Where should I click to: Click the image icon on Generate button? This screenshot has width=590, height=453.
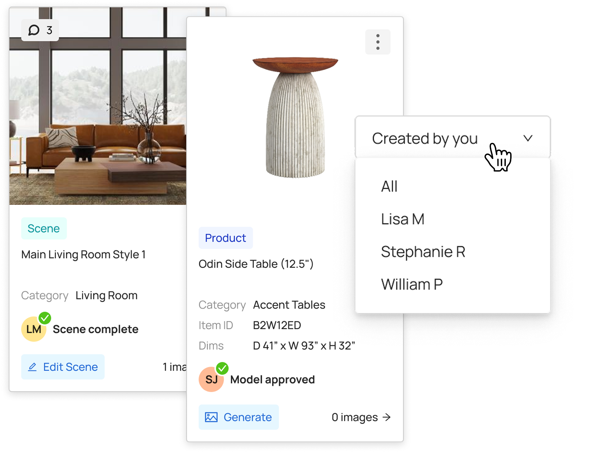pyautogui.click(x=211, y=417)
